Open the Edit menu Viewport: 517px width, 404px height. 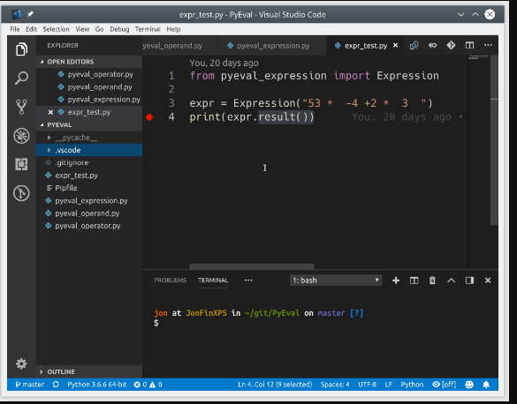(31, 29)
